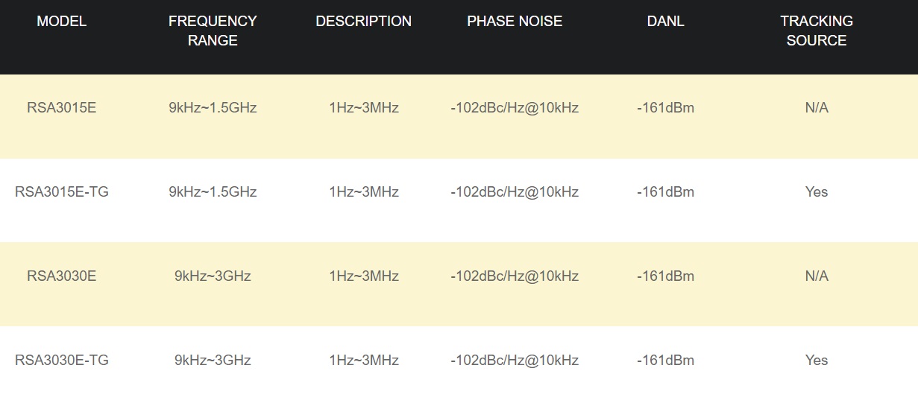The width and height of the screenshot is (918, 406).
Task: Select RSA3015E DANL value -161dBm
Action: 665,108
